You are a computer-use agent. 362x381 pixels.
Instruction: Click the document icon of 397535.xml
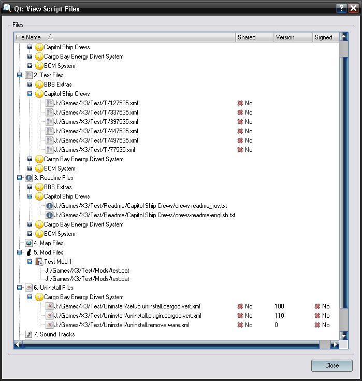pos(49,122)
